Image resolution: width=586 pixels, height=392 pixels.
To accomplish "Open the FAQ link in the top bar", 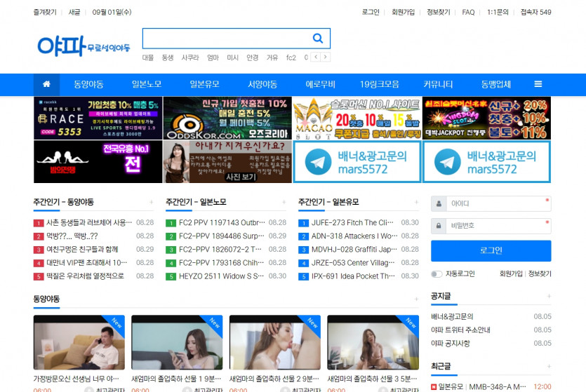I will (468, 12).
